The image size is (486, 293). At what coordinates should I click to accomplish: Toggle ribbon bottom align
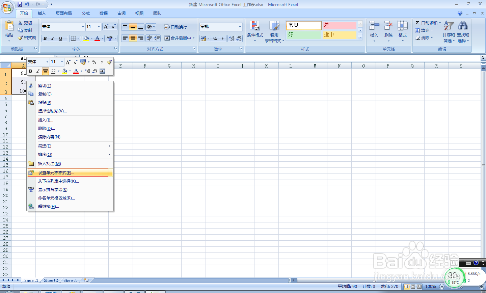click(141, 27)
